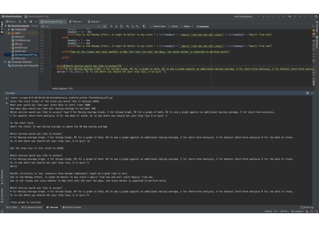319x227 pixels.
Task: Open the search filter funnel icon
Action: point(144,27)
